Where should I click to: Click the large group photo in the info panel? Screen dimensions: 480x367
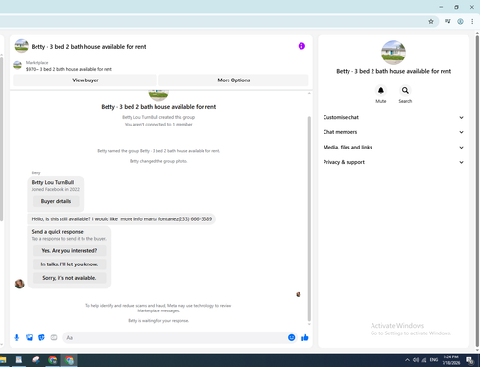coord(394,53)
